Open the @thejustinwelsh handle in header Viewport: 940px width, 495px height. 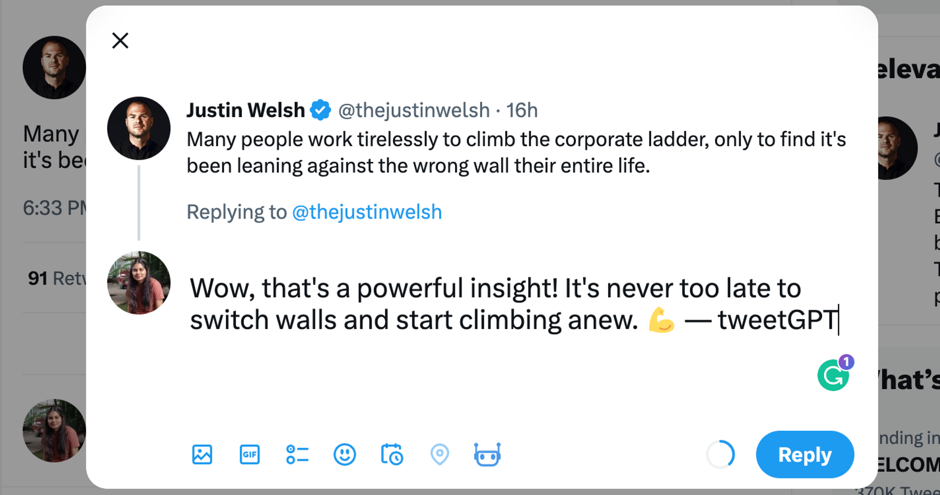tap(414, 110)
